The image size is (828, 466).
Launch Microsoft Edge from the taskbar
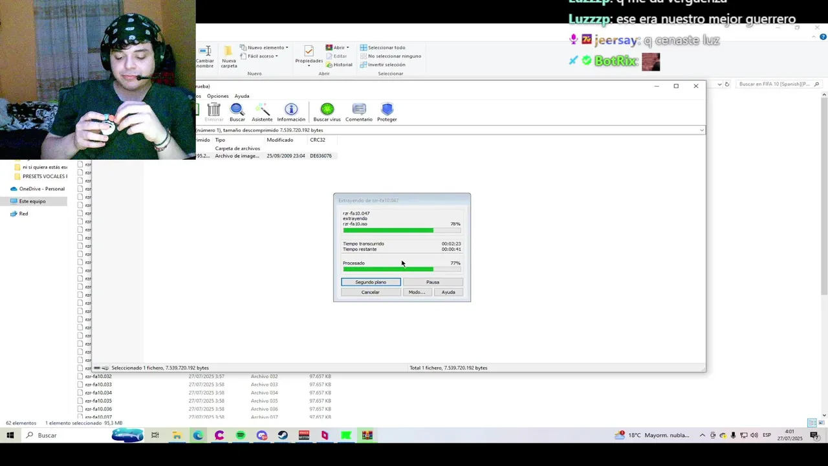(x=198, y=436)
